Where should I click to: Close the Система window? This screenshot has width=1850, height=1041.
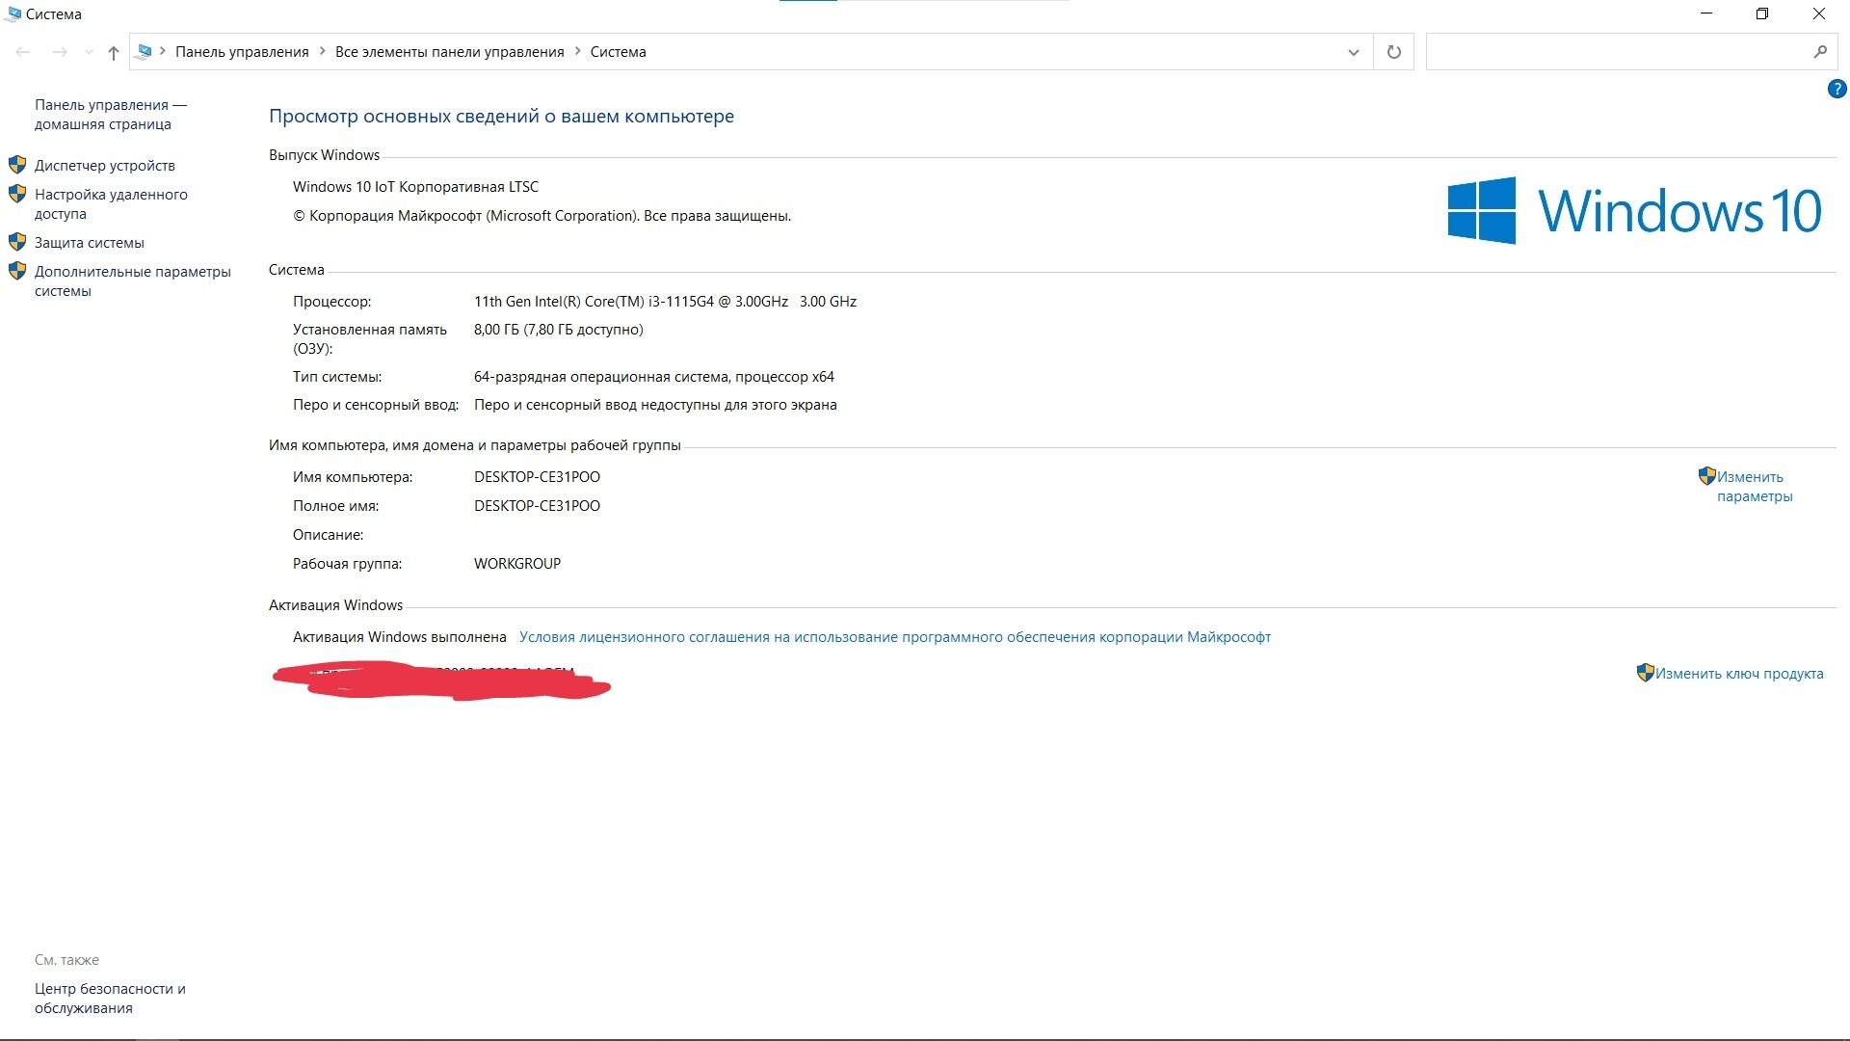click(1819, 13)
